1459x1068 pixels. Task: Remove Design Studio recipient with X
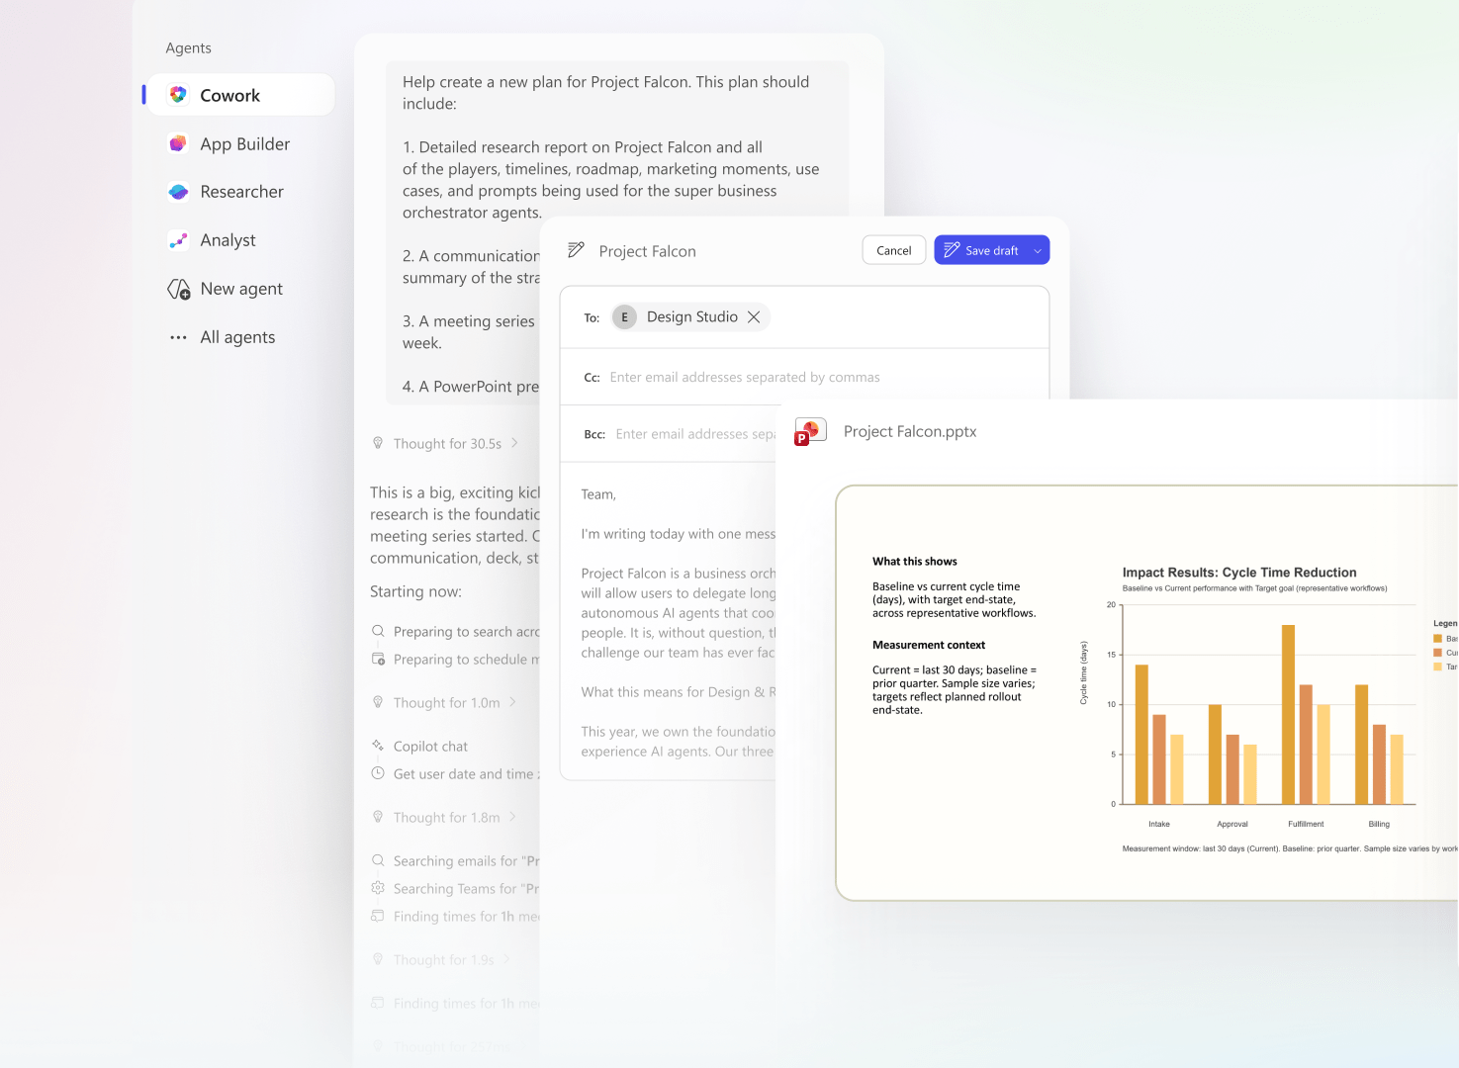click(754, 317)
